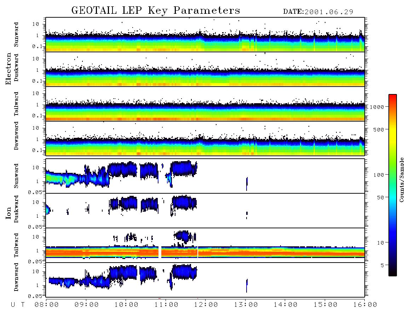The image size is (404, 311).
Task: Click the 16:00 time tick label
Action: pyautogui.click(x=365, y=305)
